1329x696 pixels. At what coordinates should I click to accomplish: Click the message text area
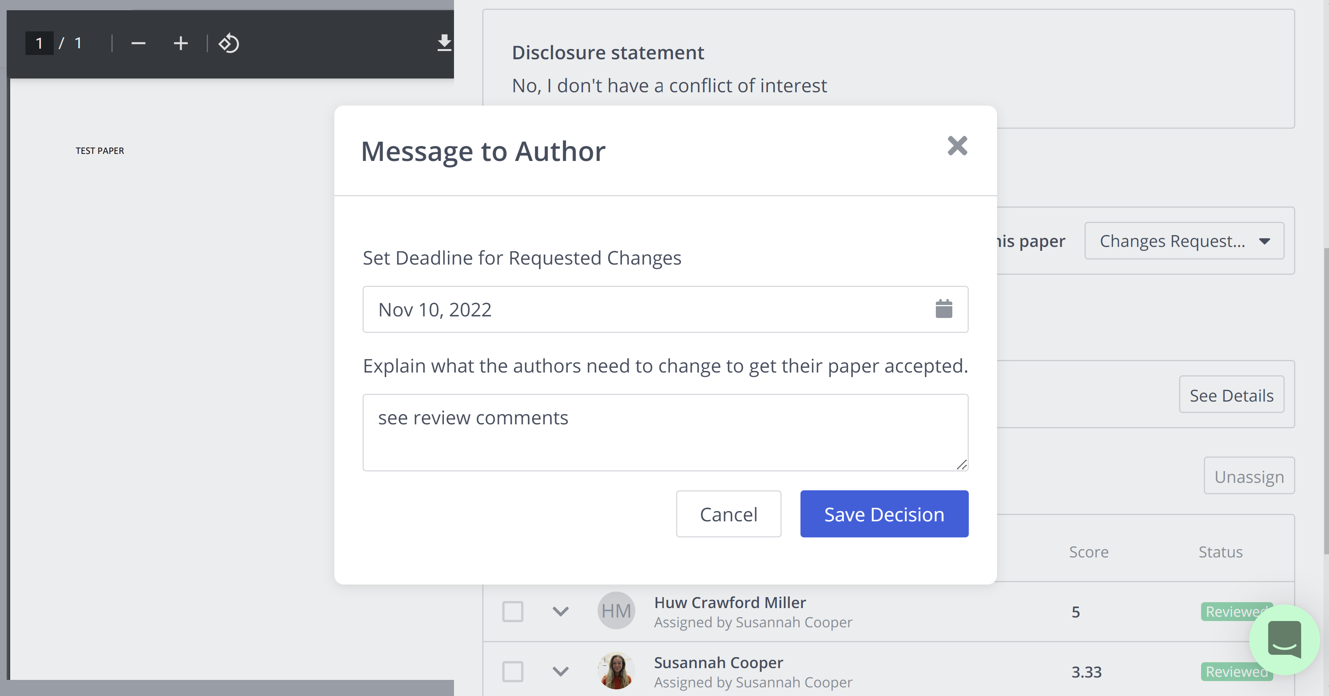pyautogui.click(x=665, y=432)
